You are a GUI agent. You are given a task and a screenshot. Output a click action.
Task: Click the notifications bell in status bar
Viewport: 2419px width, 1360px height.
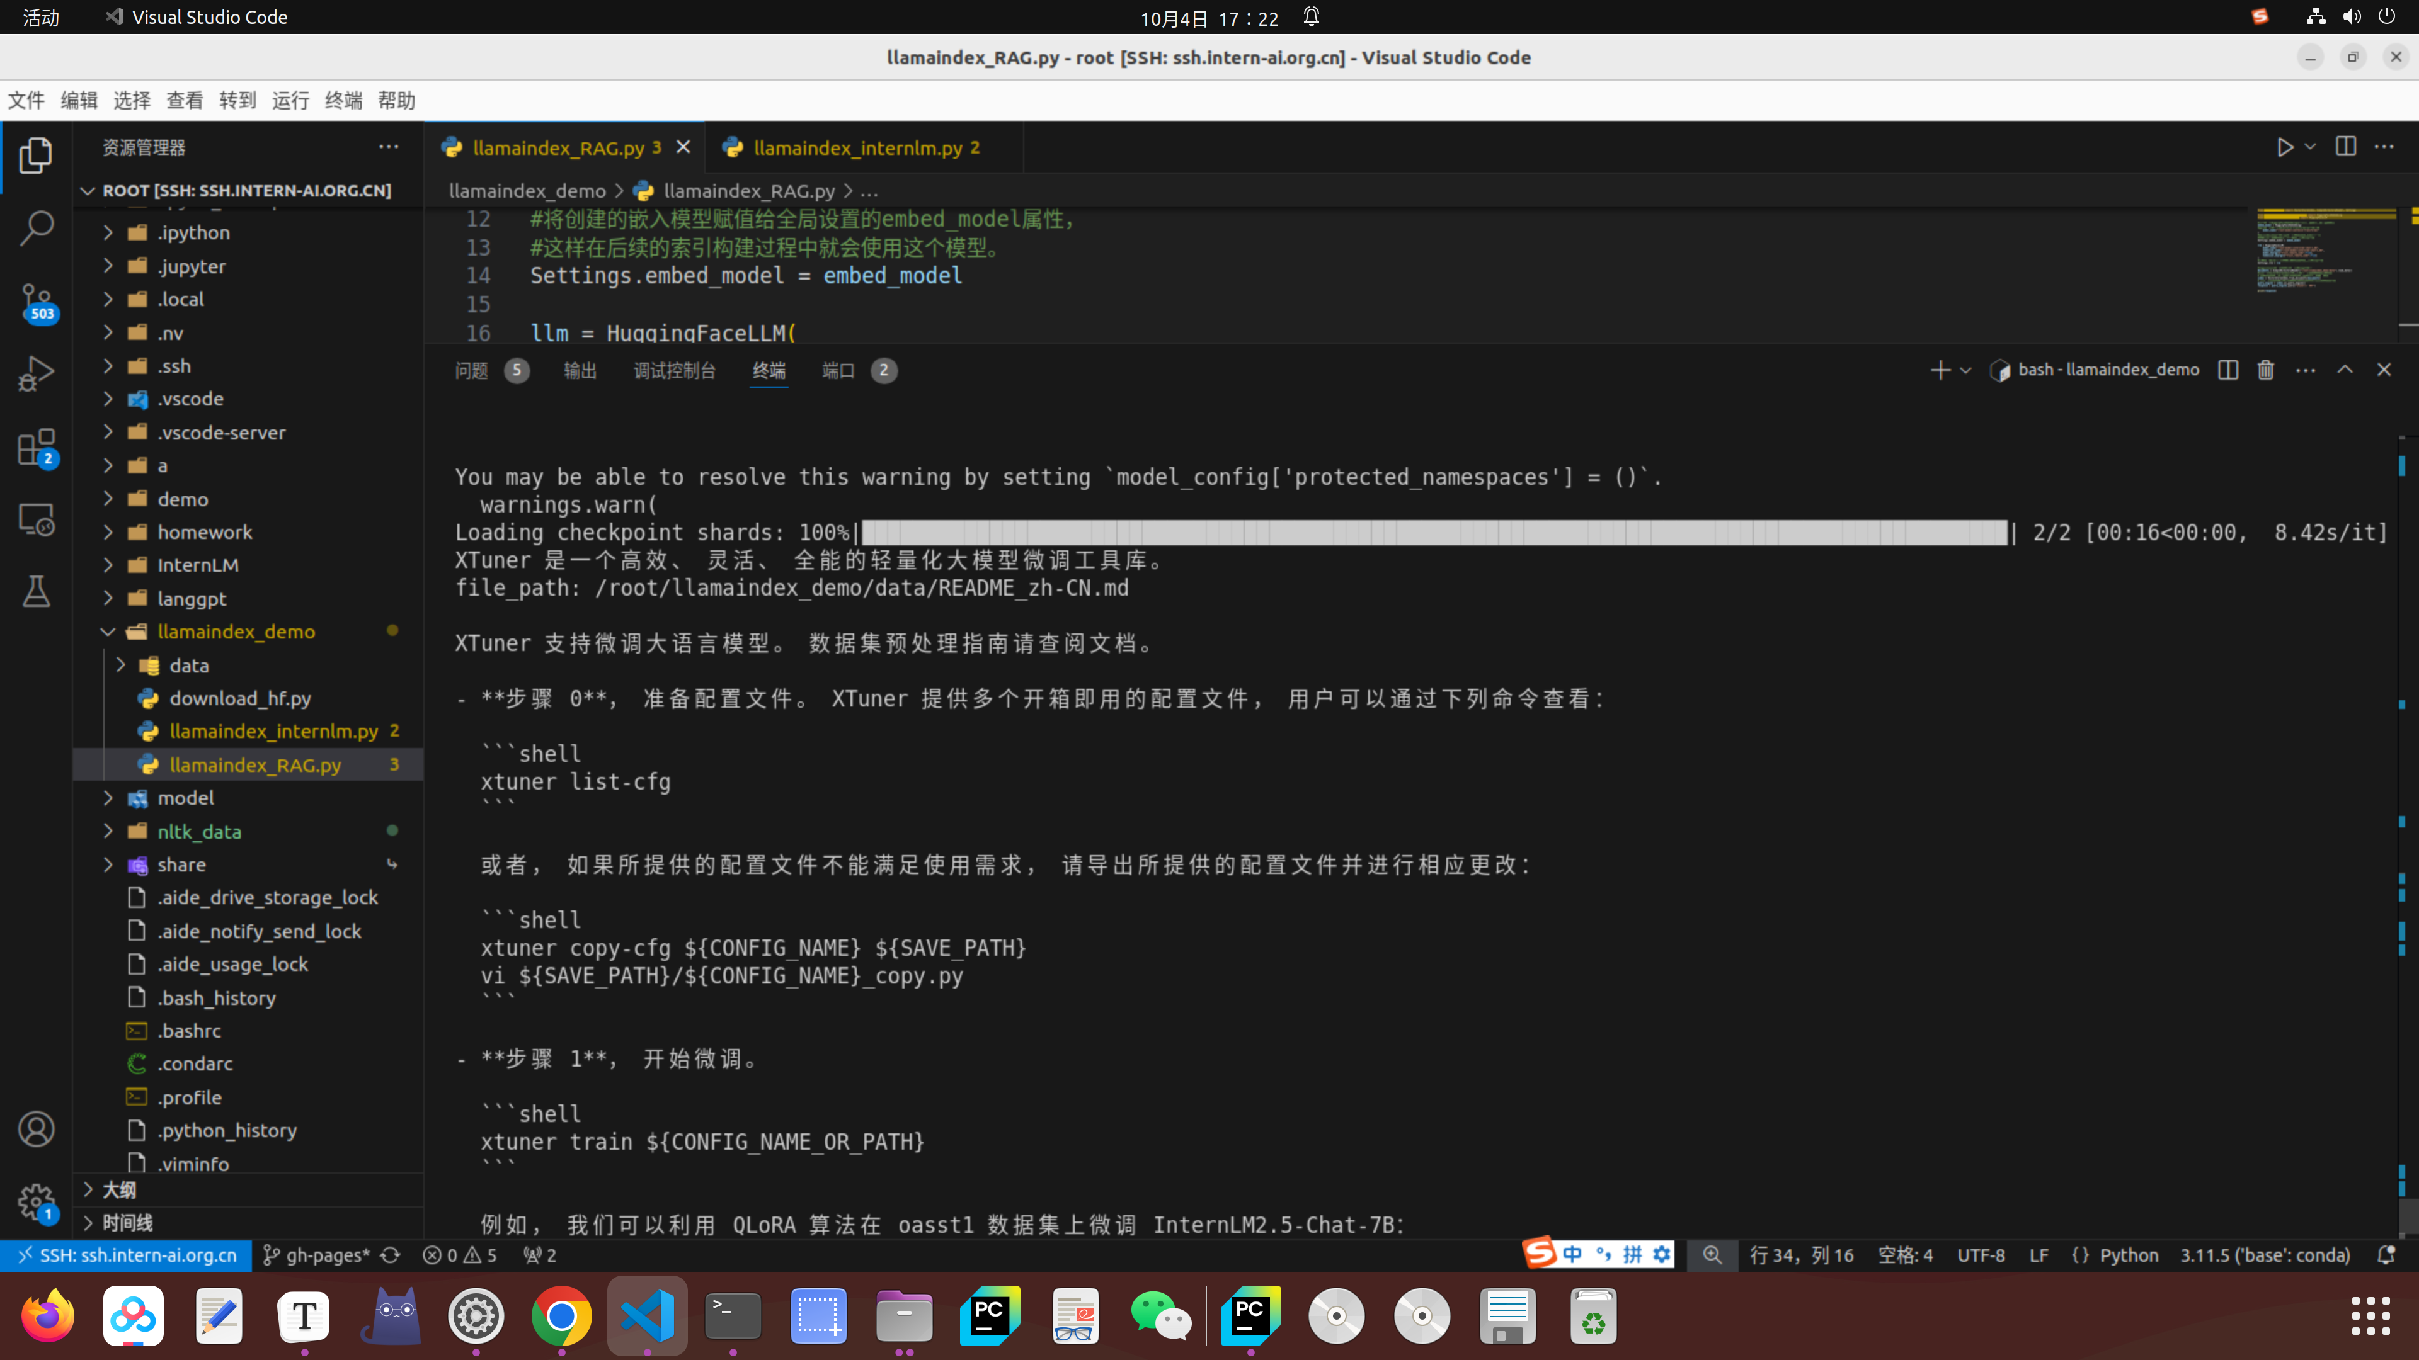coord(2386,1255)
